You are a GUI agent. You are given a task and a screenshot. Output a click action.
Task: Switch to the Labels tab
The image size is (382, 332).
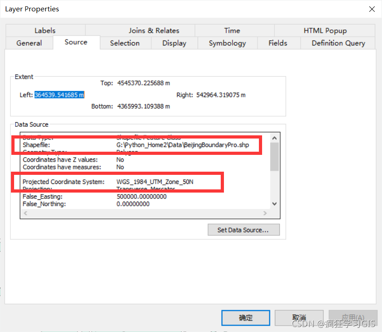pos(45,30)
